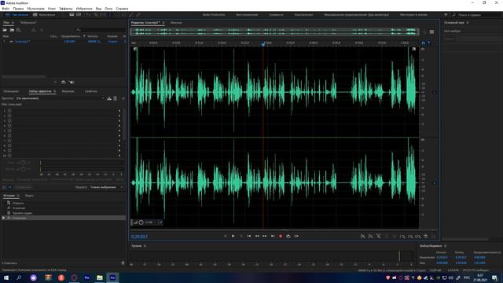Image resolution: width=503 pixels, height=283 pixels.
Task: Switch to the Набор эффектов tab
Action: 40,91
